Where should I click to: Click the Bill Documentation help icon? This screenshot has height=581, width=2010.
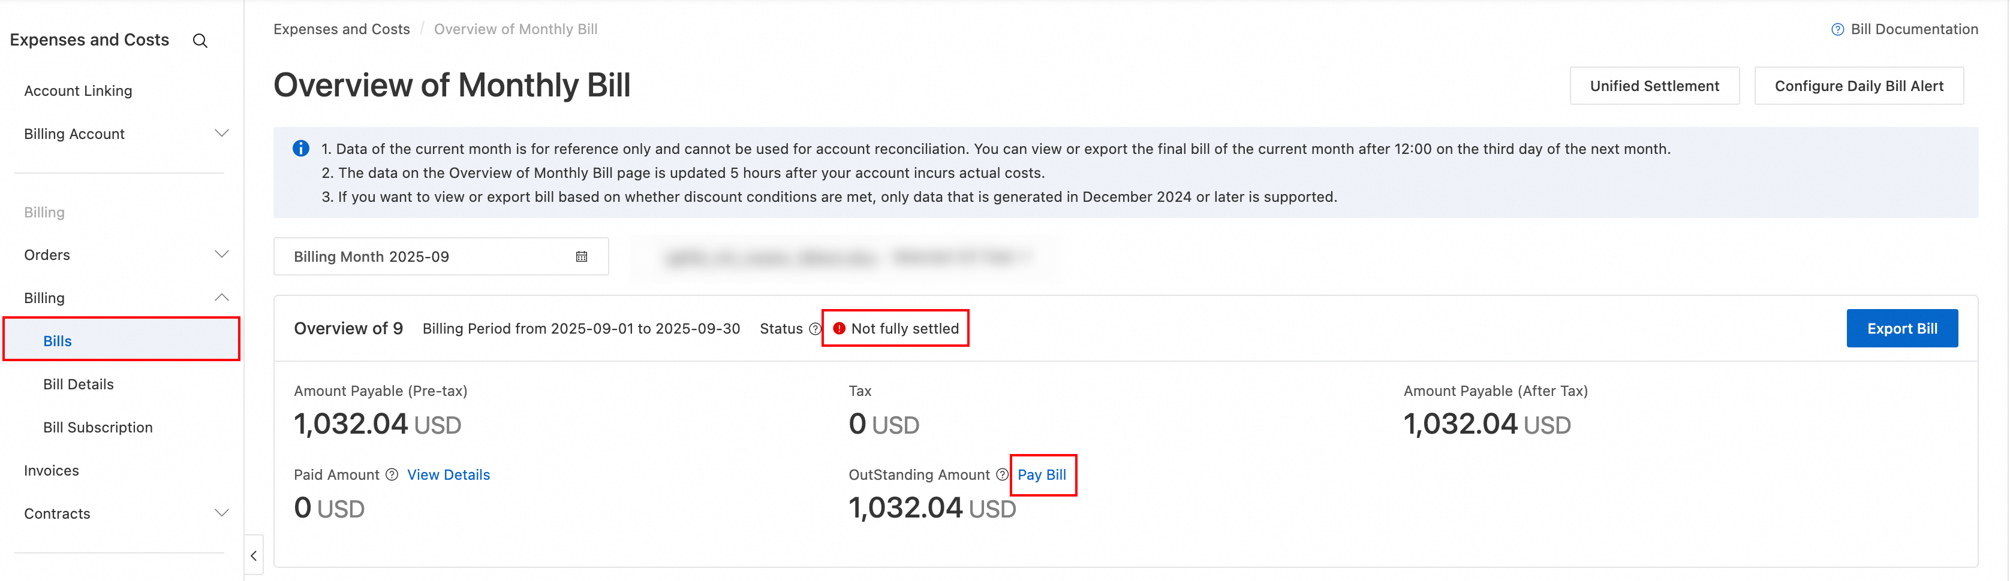(x=1837, y=29)
